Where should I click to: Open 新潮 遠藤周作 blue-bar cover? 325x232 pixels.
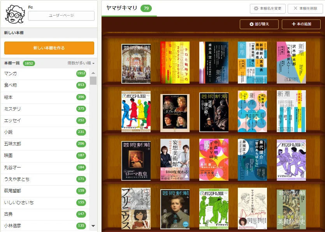click(x=291, y=112)
